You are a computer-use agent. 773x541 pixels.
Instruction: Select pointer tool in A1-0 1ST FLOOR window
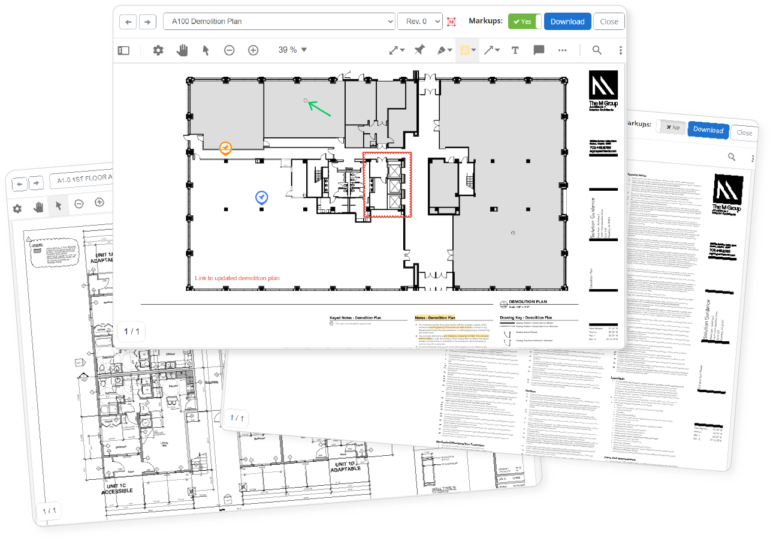[59, 205]
